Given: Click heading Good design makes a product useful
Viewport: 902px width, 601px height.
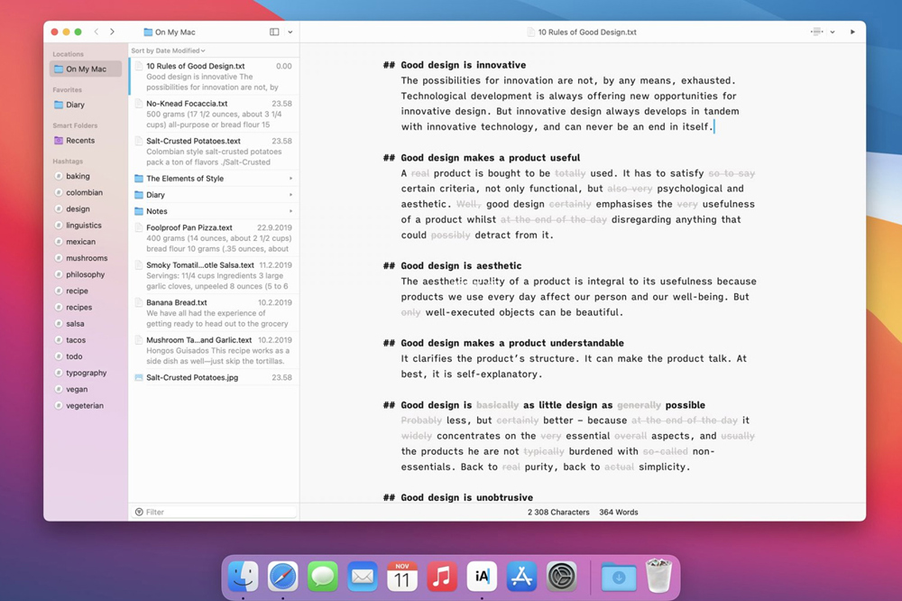Looking at the screenshot, I should pos(490,158).
